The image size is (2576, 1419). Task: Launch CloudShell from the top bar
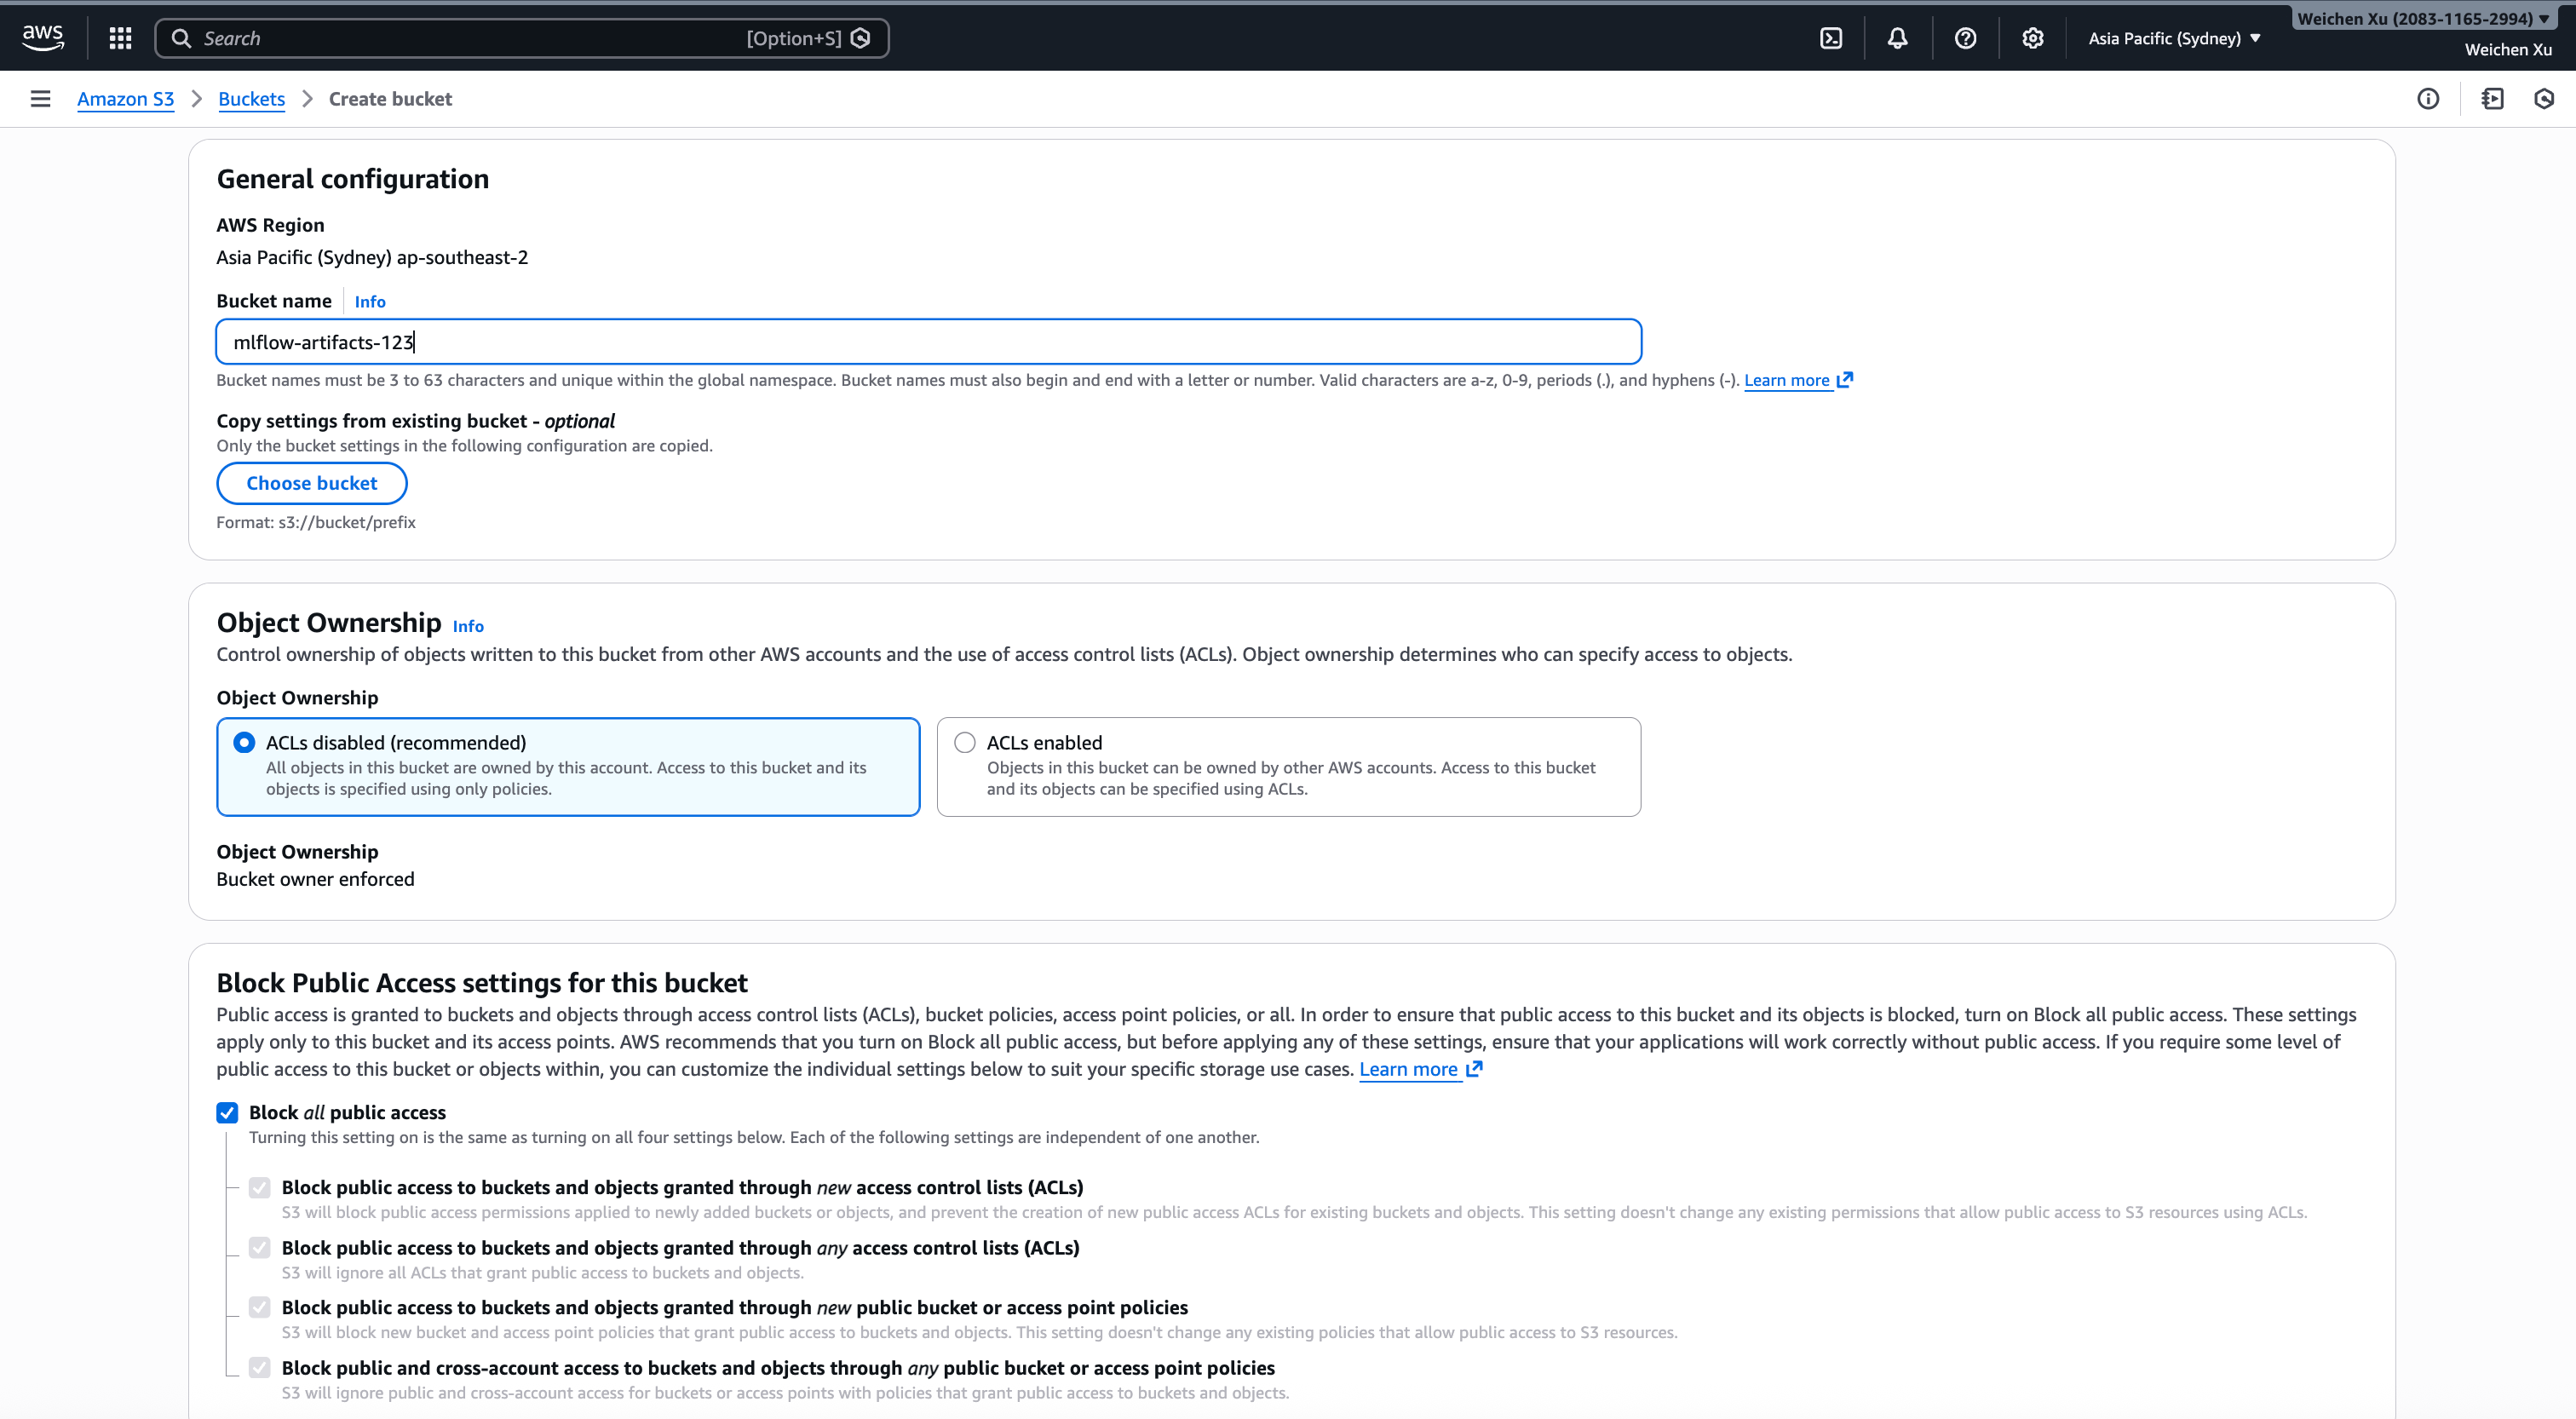tap(1831, 37)
